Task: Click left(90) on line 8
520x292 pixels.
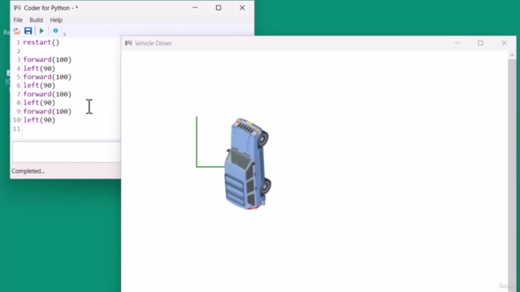Action: click(x=39, y=103)
